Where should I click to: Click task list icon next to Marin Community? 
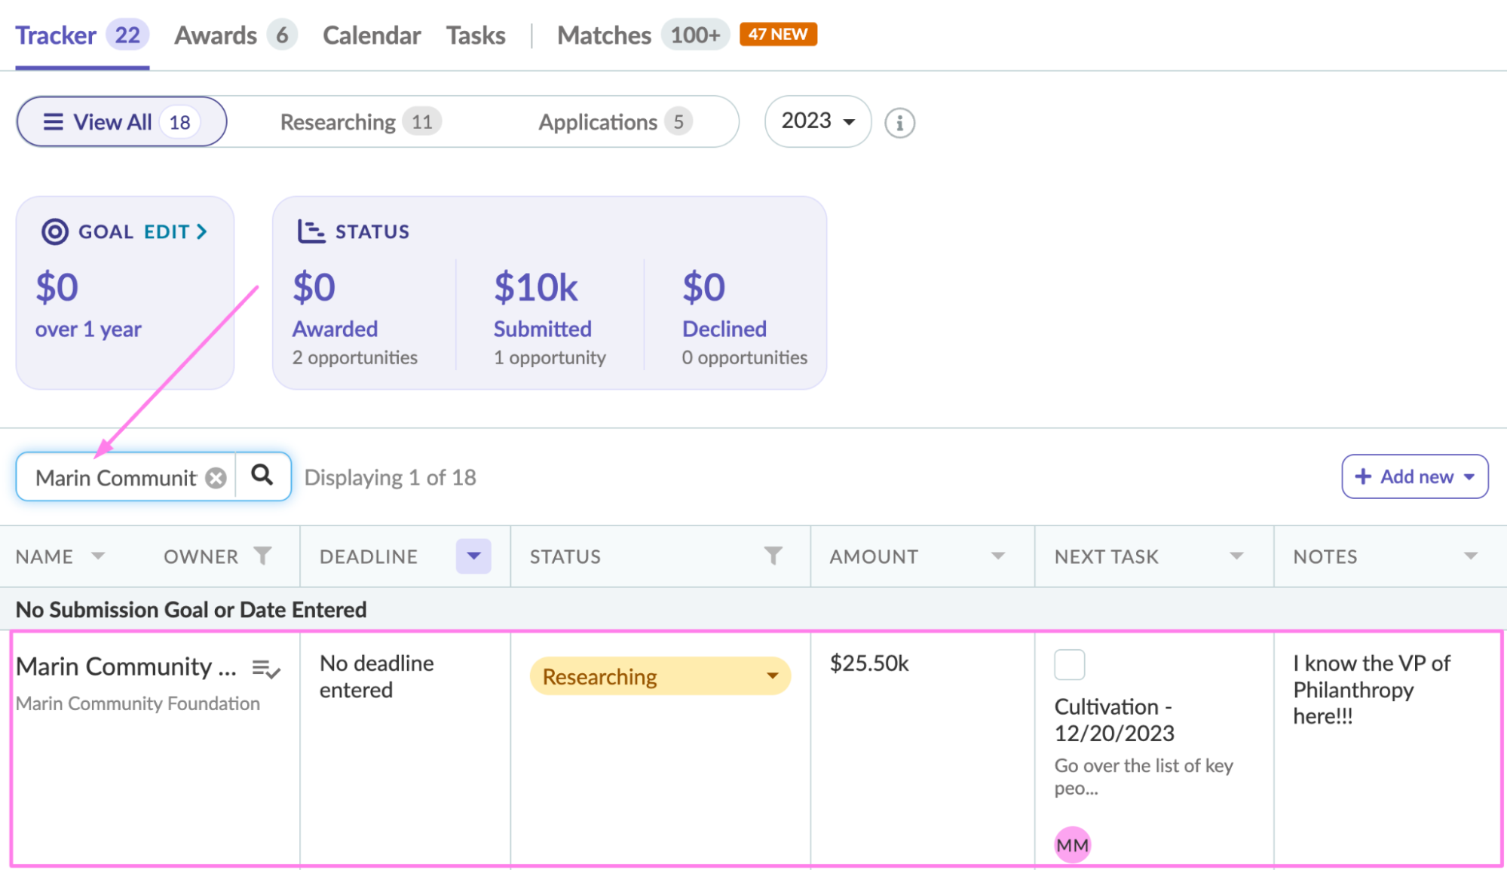click(x=266, y=669)
